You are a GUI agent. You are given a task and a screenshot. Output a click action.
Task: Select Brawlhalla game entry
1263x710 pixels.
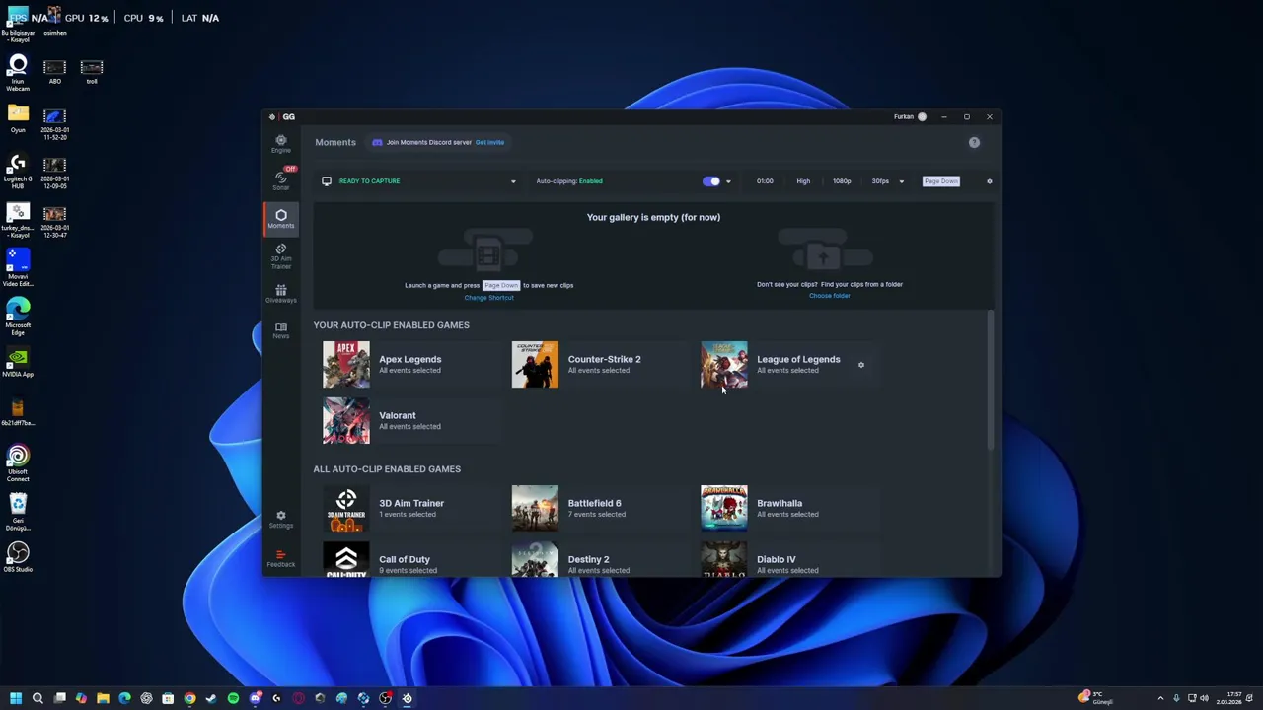click(x=790, y=509)
